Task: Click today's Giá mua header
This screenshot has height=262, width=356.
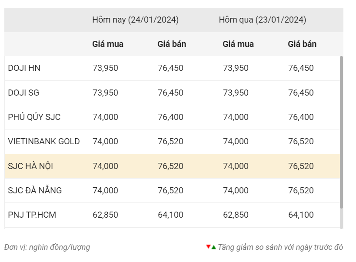Action: [108, 44]
